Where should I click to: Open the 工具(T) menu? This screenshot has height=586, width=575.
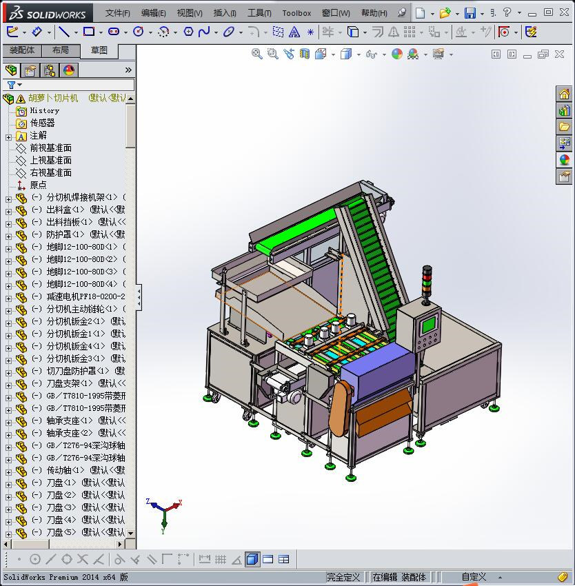(x=259, y=13)
